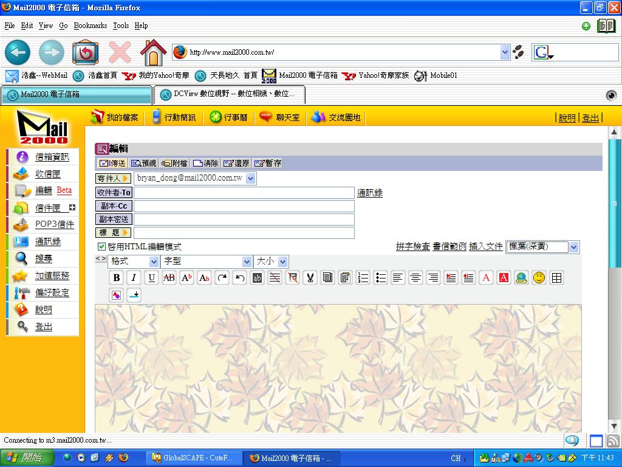Click the scissors cut icon
The height and width of the screenshot is (467, 622).
(310, 278)
